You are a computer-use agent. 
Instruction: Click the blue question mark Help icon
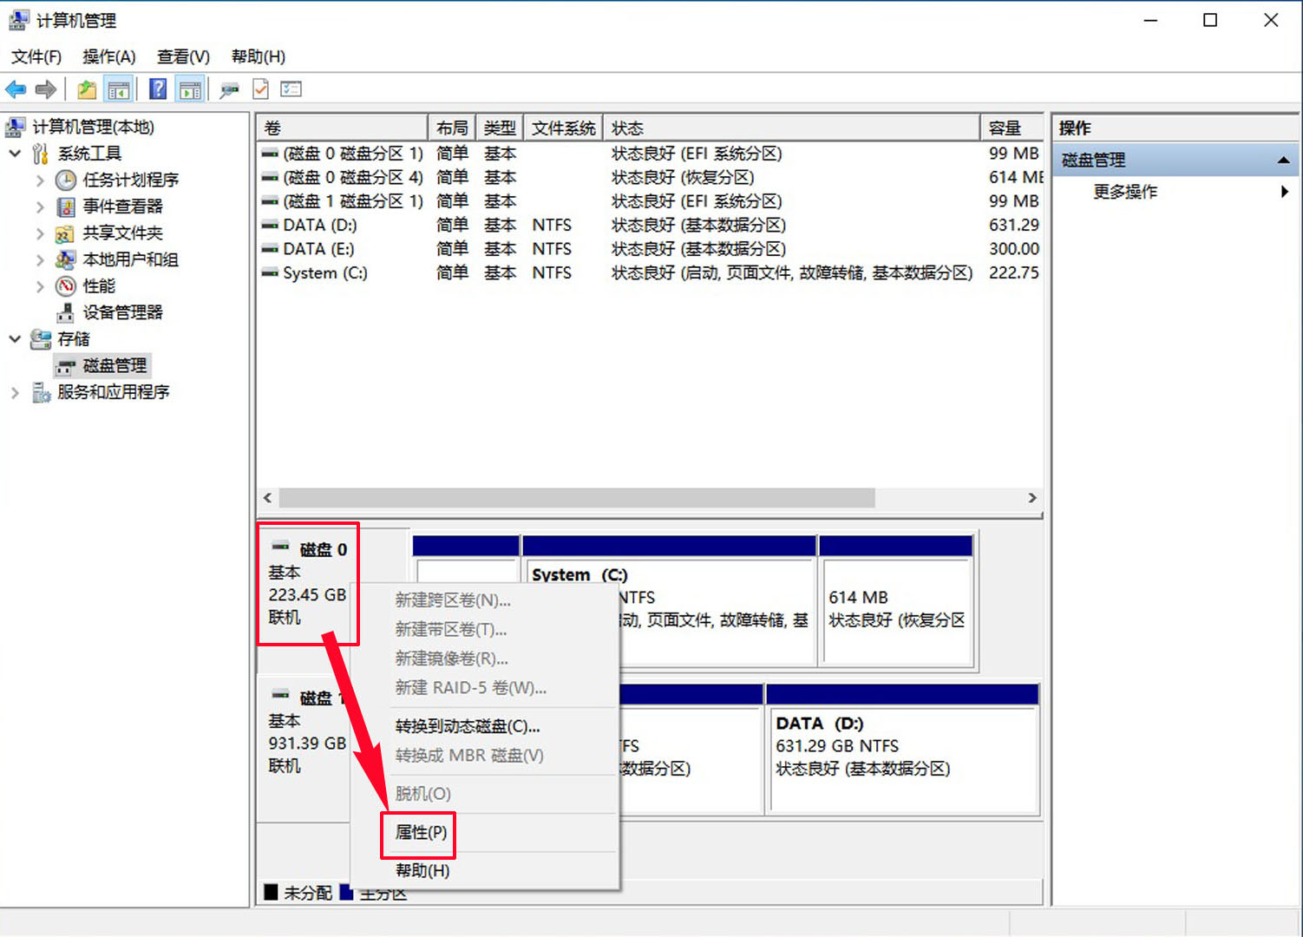[158, 89]
